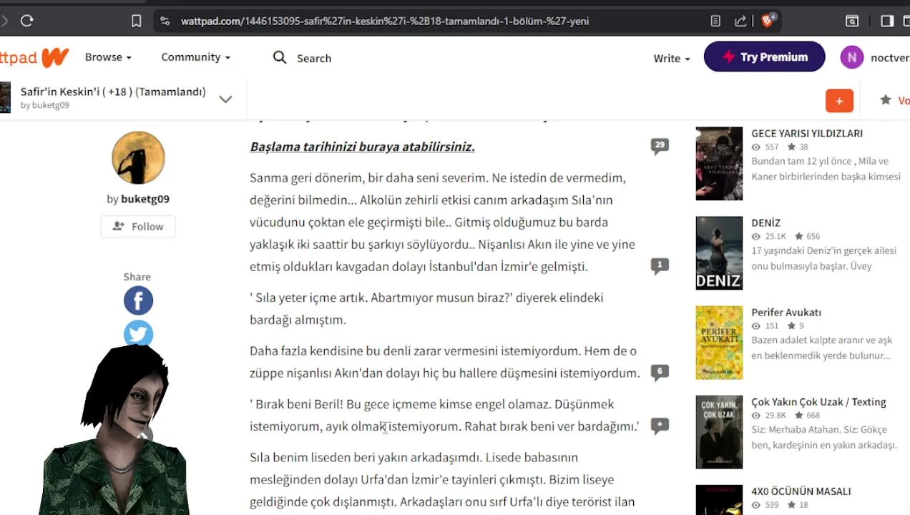Bookmark this page using the bookmark icon
Image resolution: width=910 pixels, height=515 pixels.
136,21
